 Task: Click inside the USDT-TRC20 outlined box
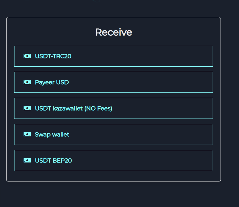pos(114,56)
